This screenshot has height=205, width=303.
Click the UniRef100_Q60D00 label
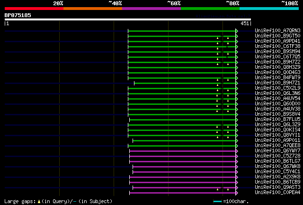tap(277, 103)
